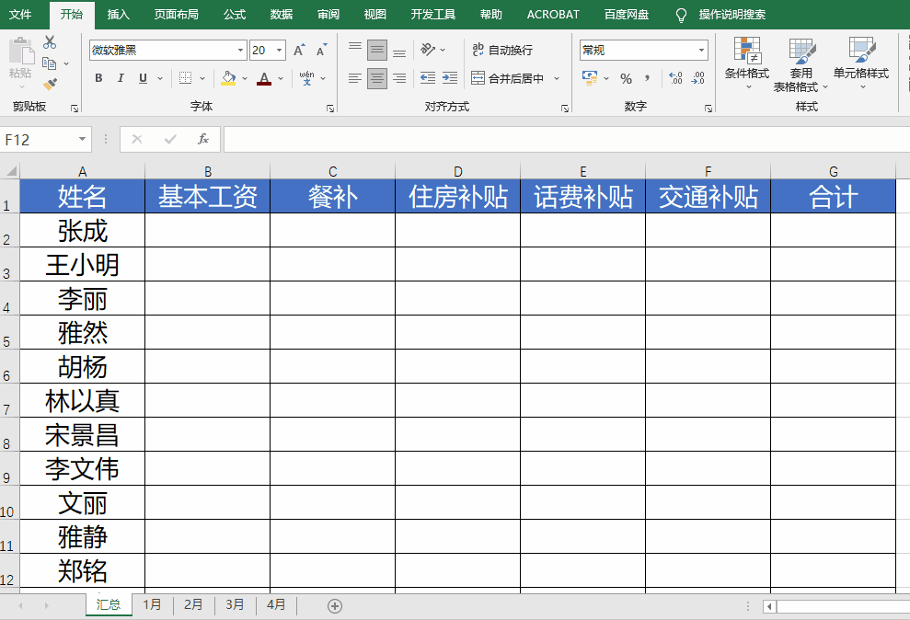Open clipboard group dialog launcher

(x=75, y=109)
